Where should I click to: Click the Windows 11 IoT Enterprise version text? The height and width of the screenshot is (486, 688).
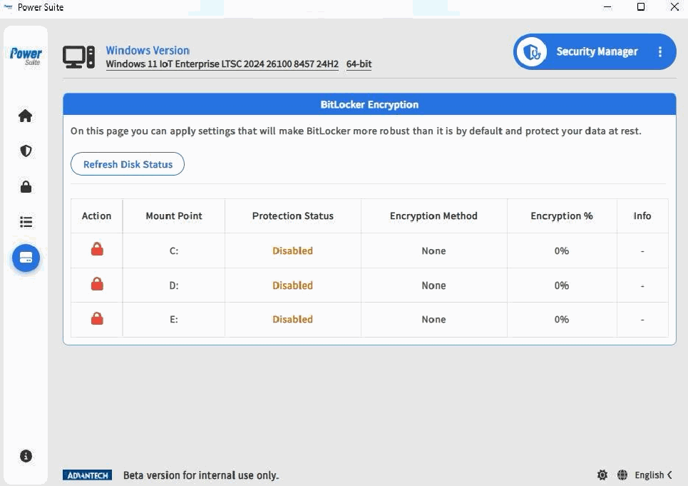[x=222, y=64]
